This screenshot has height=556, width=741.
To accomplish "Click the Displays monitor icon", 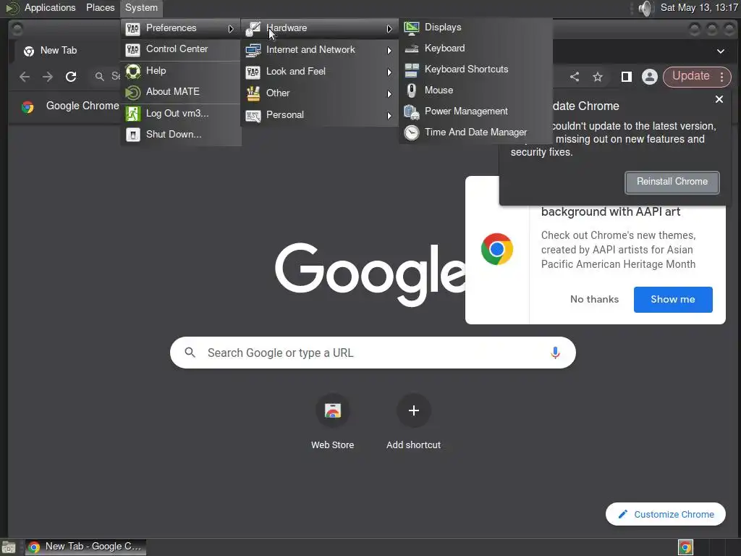I will point(412,28).
